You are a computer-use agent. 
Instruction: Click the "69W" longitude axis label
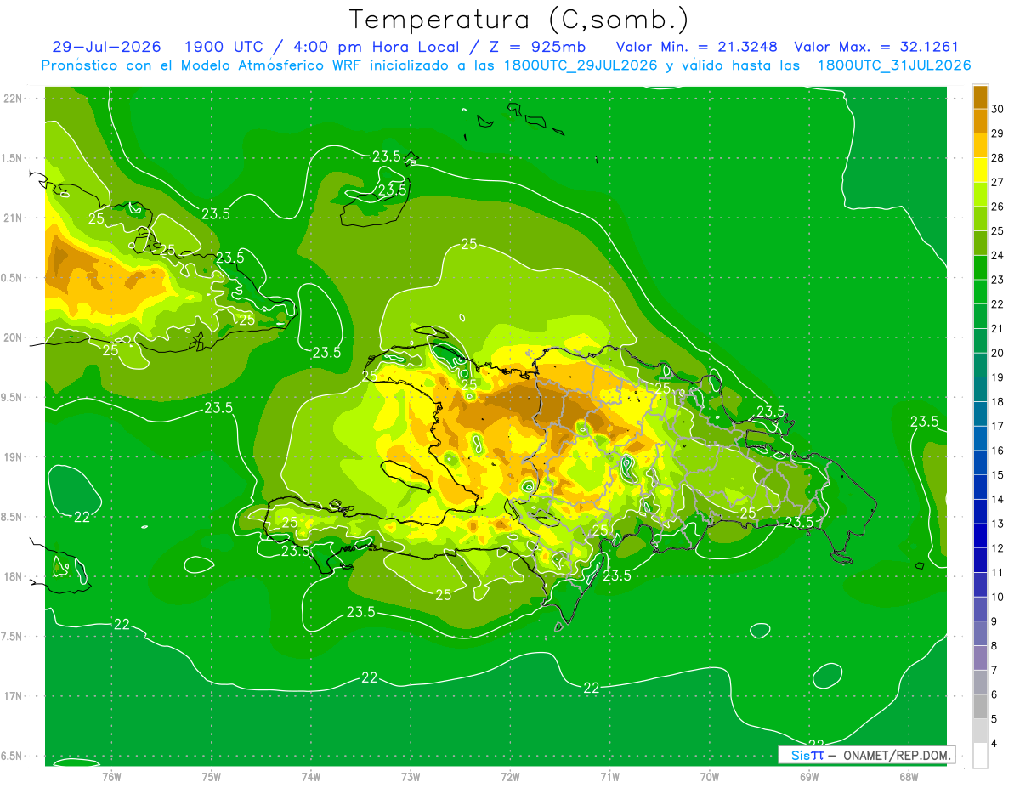(x=809, y=776)
